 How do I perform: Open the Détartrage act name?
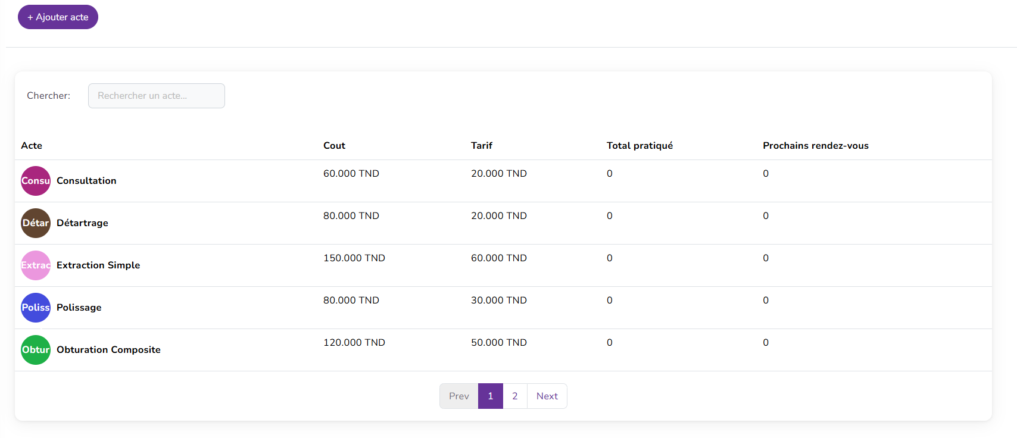point(82,223)
